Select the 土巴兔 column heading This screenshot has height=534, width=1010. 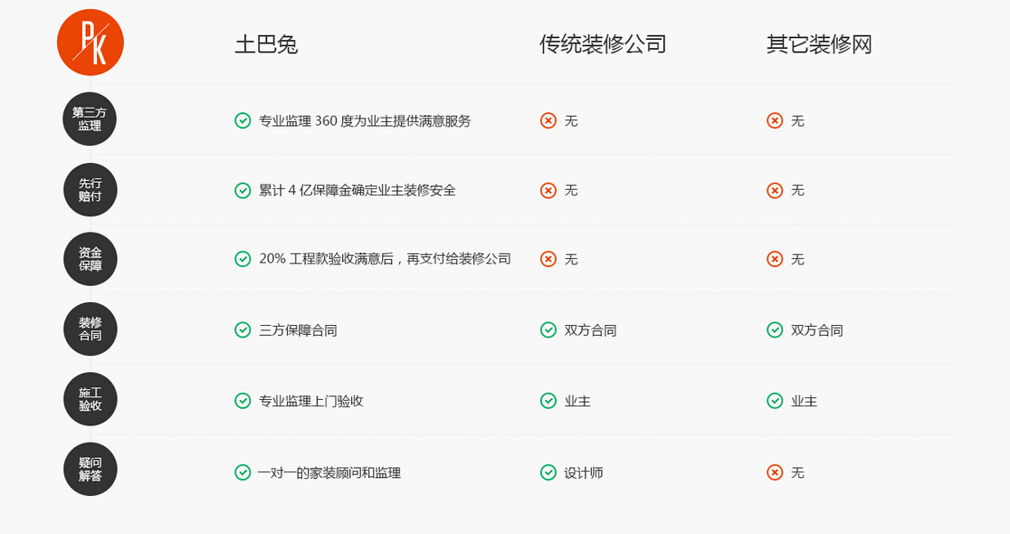[x=266, y=44]
